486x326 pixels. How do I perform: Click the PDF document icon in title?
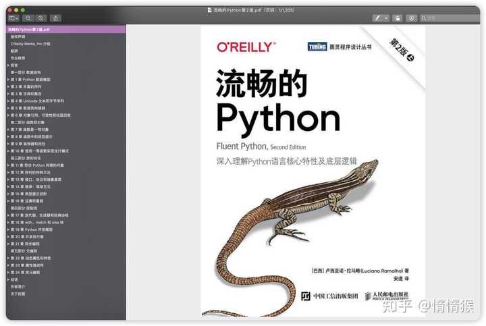point(209,10)
